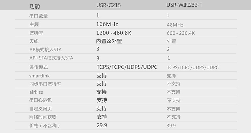Click the 功能 header cell
The image size is (251, 133).
(35, 6)
